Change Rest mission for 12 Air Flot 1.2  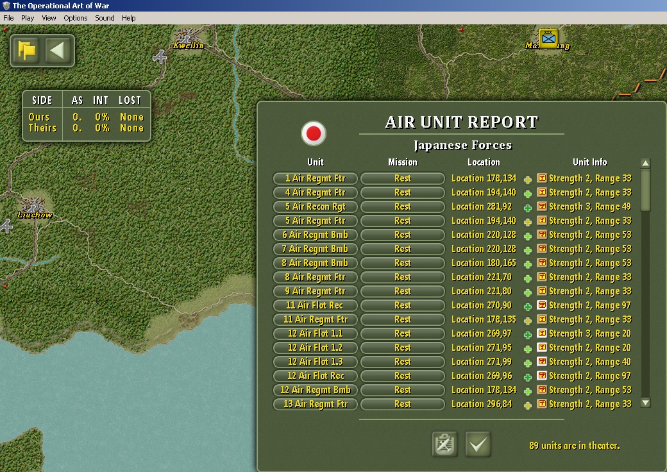coord(402,348)
